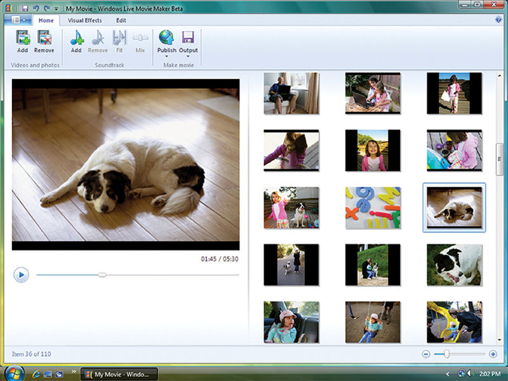Screen dimensions: 508x381
Task: Play the movie preview
Action: pos(22,274)
